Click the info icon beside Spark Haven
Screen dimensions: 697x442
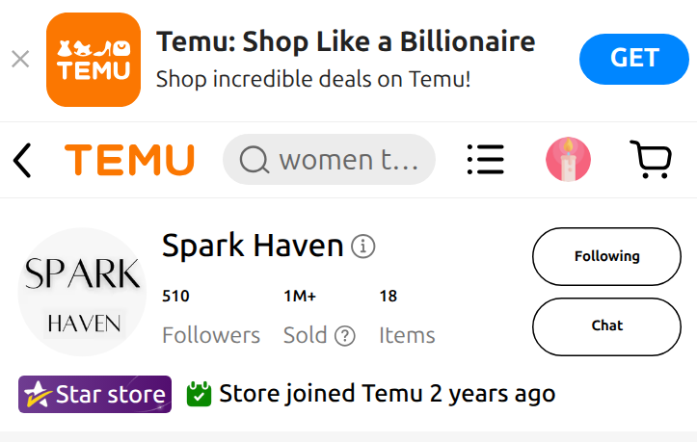point(363,247)
